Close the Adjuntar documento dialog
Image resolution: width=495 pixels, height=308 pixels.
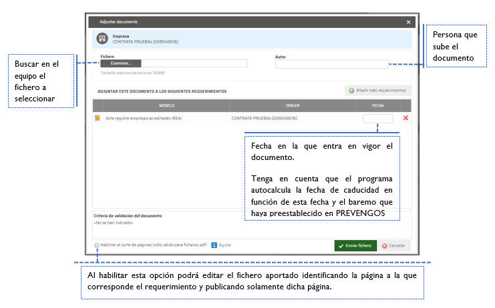[x=409, y=22]
